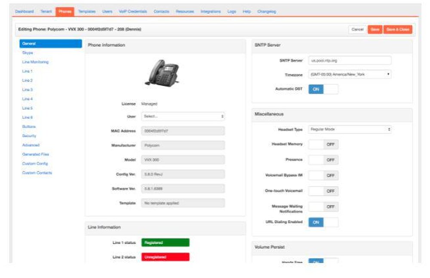Image resolution: width=430 pixels, height=278 pixels.
Task: Click the Save button
Action: click(x=375, y=30)
